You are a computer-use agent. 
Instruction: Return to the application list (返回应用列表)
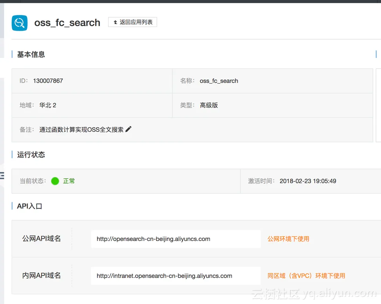[132, 22]
